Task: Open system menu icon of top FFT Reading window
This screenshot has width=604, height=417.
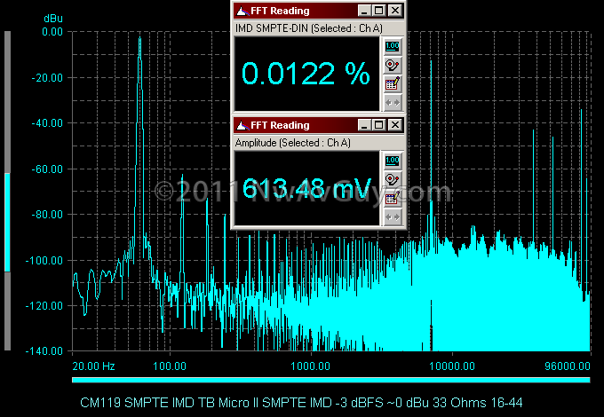Action: (241, 11)
